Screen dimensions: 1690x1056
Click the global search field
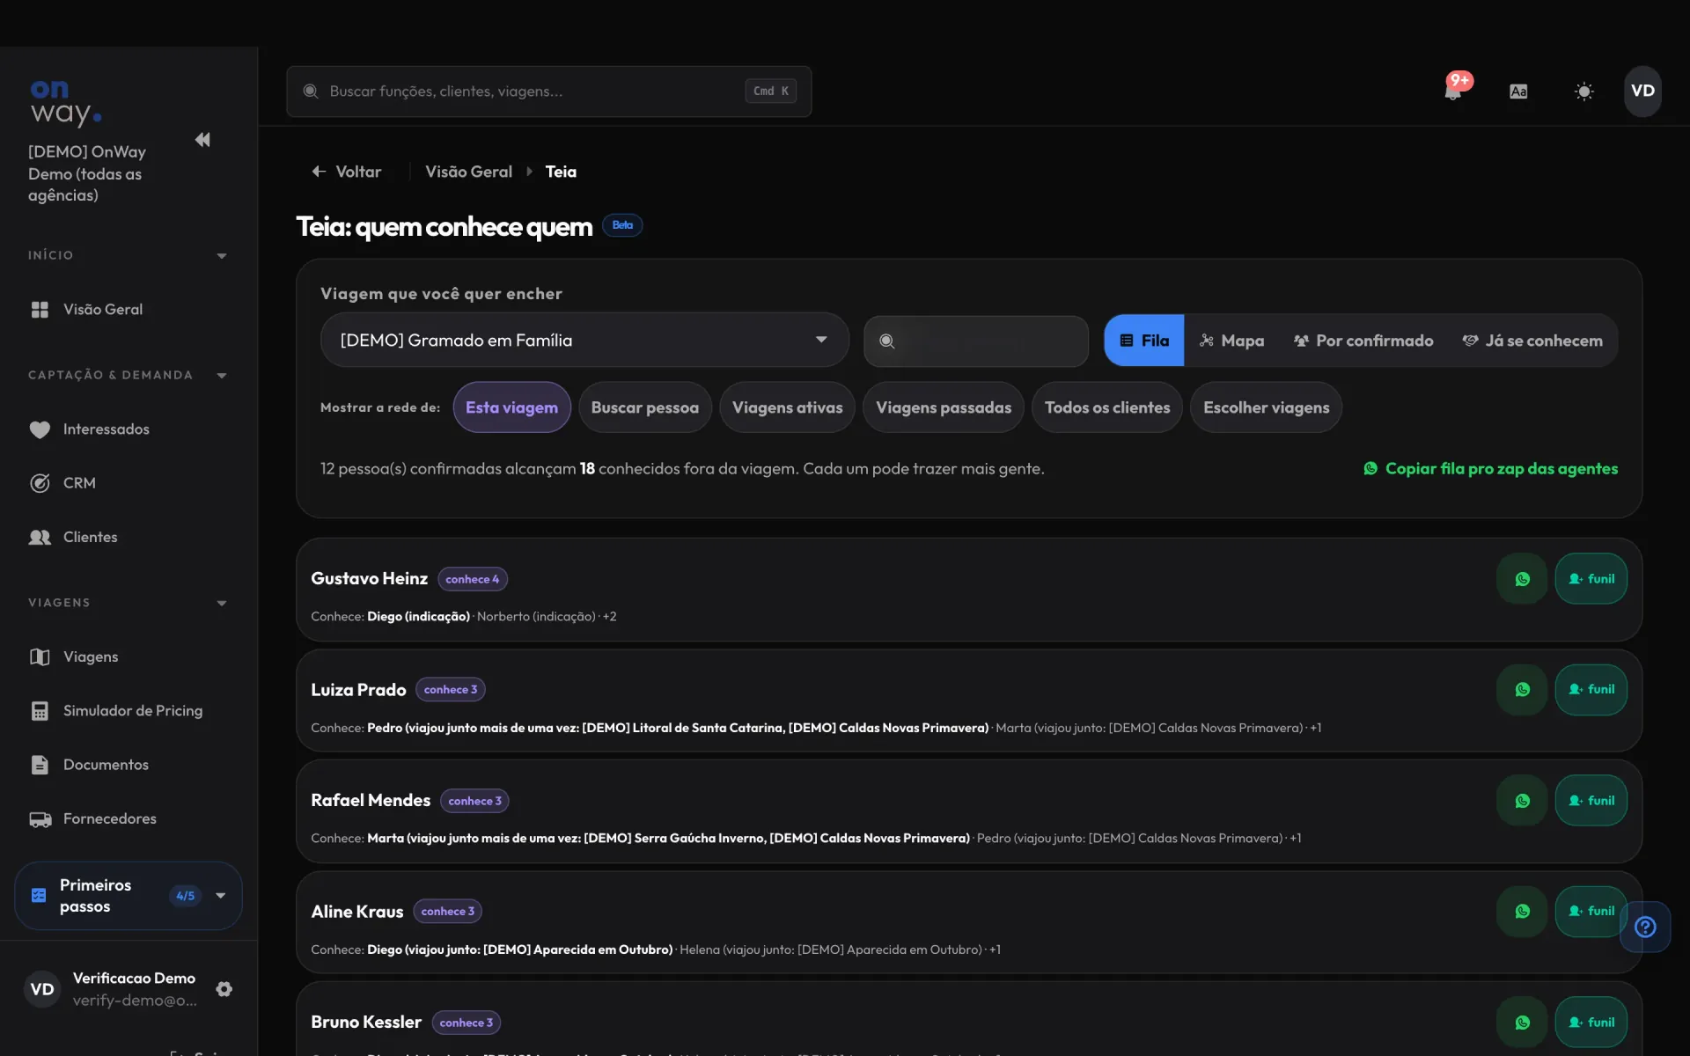(548, 92)
